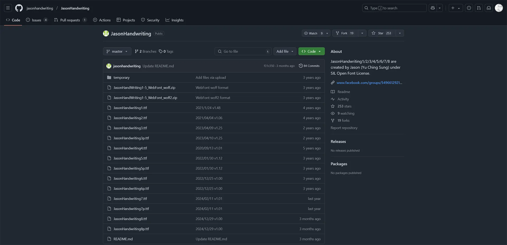Open commit message WebFont woff2 format
The height and width of the screenshot is (245, 507).
coord(213,98)
